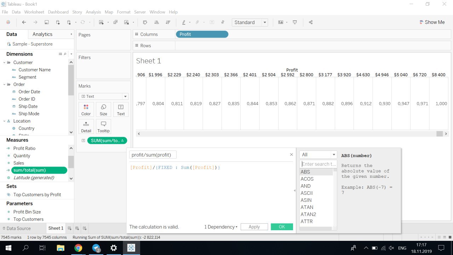Image resolution: width=453 pixels, height=255 pixels.
Task: Click the Add new data source icon
Action: click(58, 22)
